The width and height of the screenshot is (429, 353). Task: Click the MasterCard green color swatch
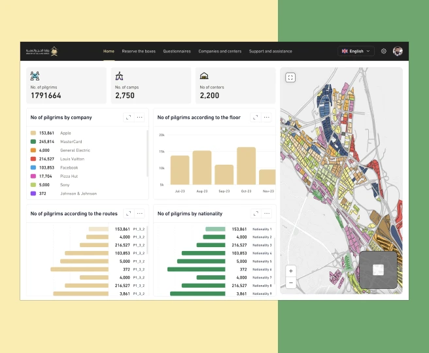pyautogui.click(x=33, y=142)
